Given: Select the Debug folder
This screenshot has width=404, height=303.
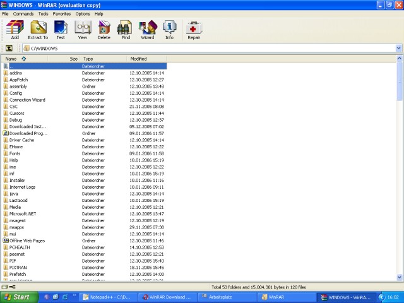Looking at the screenshot, I should 16,120.
